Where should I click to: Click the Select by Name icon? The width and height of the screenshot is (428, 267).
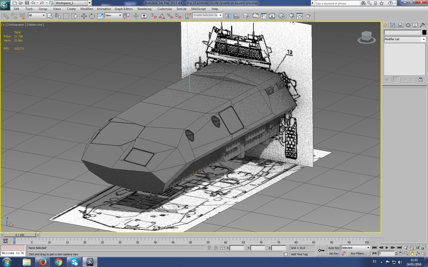(58, 16)
